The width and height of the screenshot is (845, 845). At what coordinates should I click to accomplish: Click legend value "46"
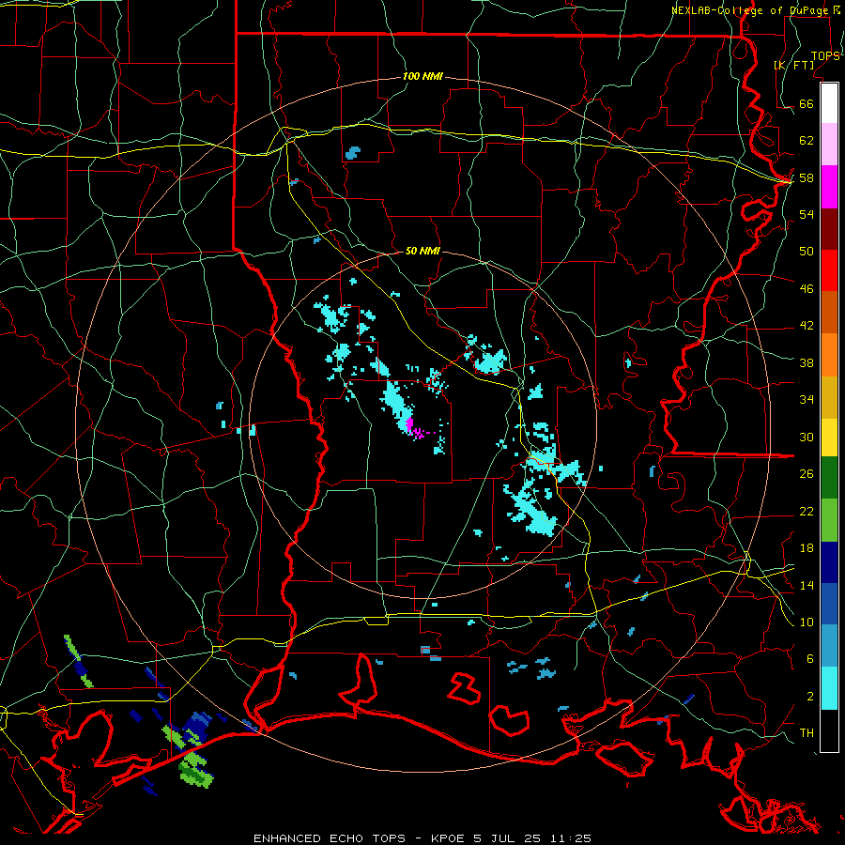point(807,289)
